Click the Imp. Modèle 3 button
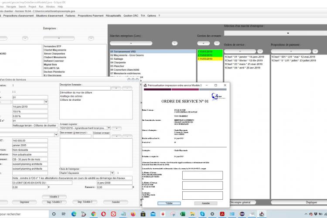327x218 pixels. [85, 202]
